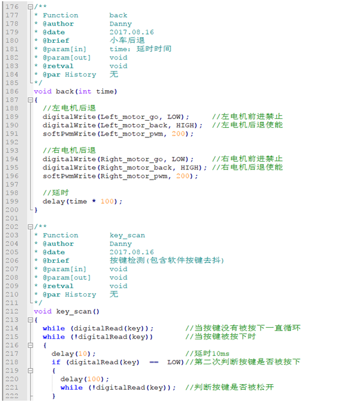Click 'Function back' doc line at 177
Image resolution: width=356 pixels, height=402 pixels.
click(81, 15)
